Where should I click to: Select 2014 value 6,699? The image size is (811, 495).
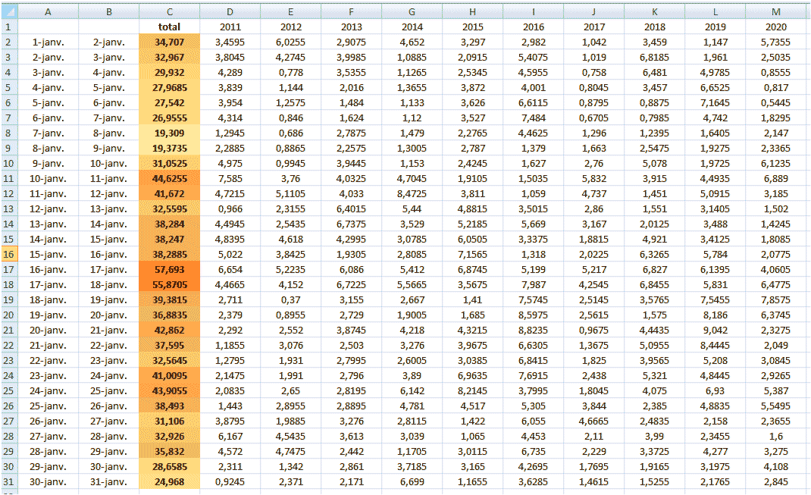[x=412, y=482]
